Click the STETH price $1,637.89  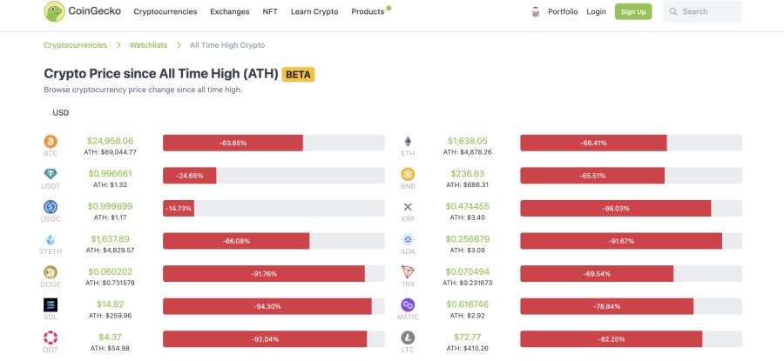click(x=111, y=238)
